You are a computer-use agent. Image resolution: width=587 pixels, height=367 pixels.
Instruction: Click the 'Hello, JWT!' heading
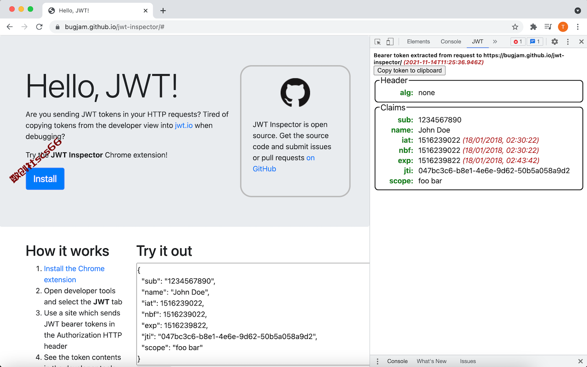(101, 86)
